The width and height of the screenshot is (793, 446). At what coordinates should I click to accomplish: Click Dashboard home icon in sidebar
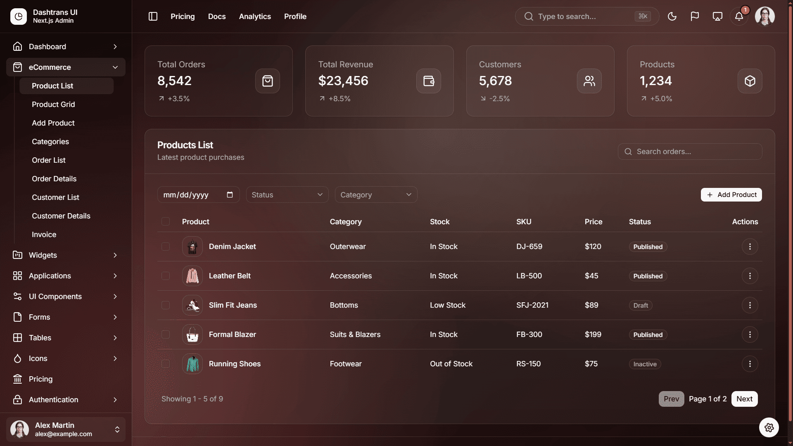[x=17, y=47]
